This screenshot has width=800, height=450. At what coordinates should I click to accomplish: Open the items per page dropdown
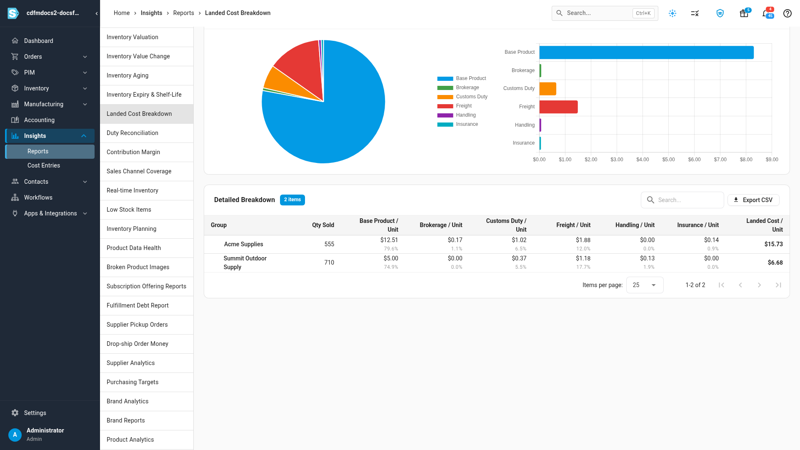645,285
